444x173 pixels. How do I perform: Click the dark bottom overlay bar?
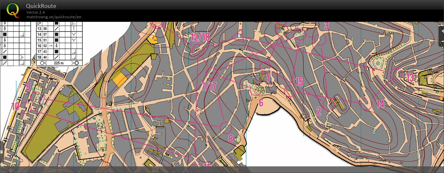(222, 169)
